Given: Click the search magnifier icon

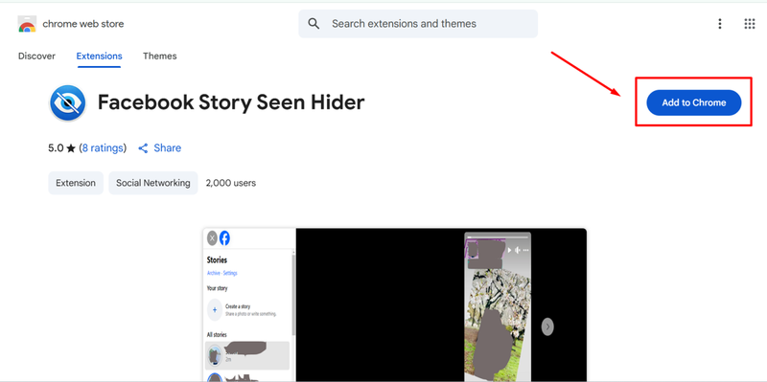Looking at the screenshot, I should click(x=314, y=23).
